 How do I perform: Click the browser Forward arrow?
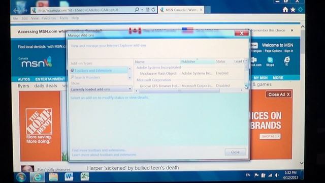click(24, 10)
